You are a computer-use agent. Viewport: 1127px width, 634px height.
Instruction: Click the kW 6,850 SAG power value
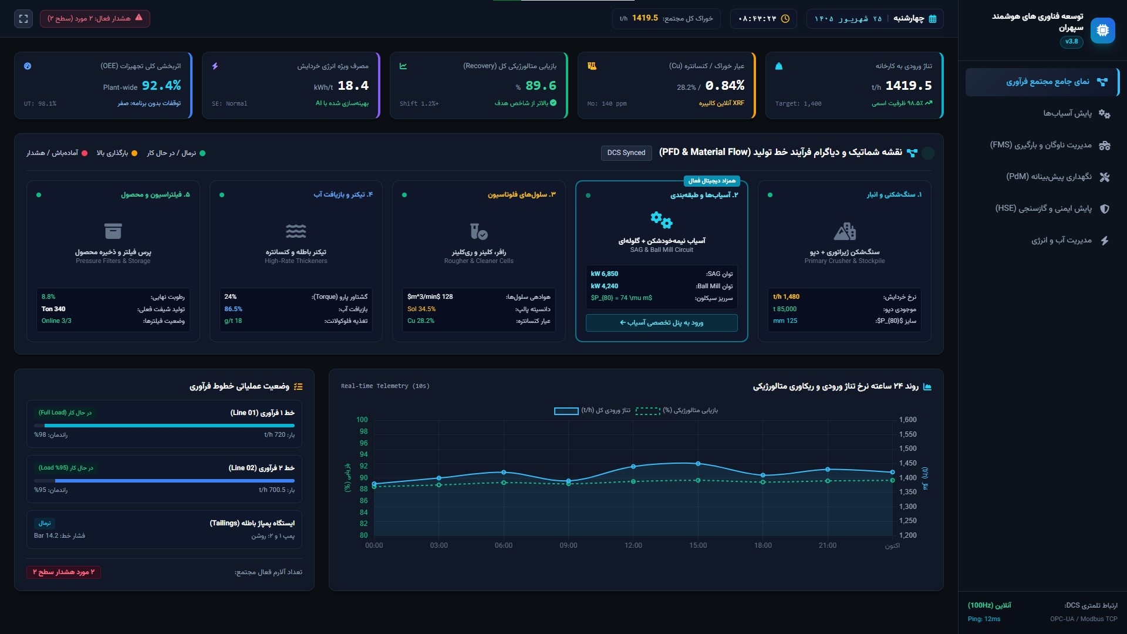point(605,274)
